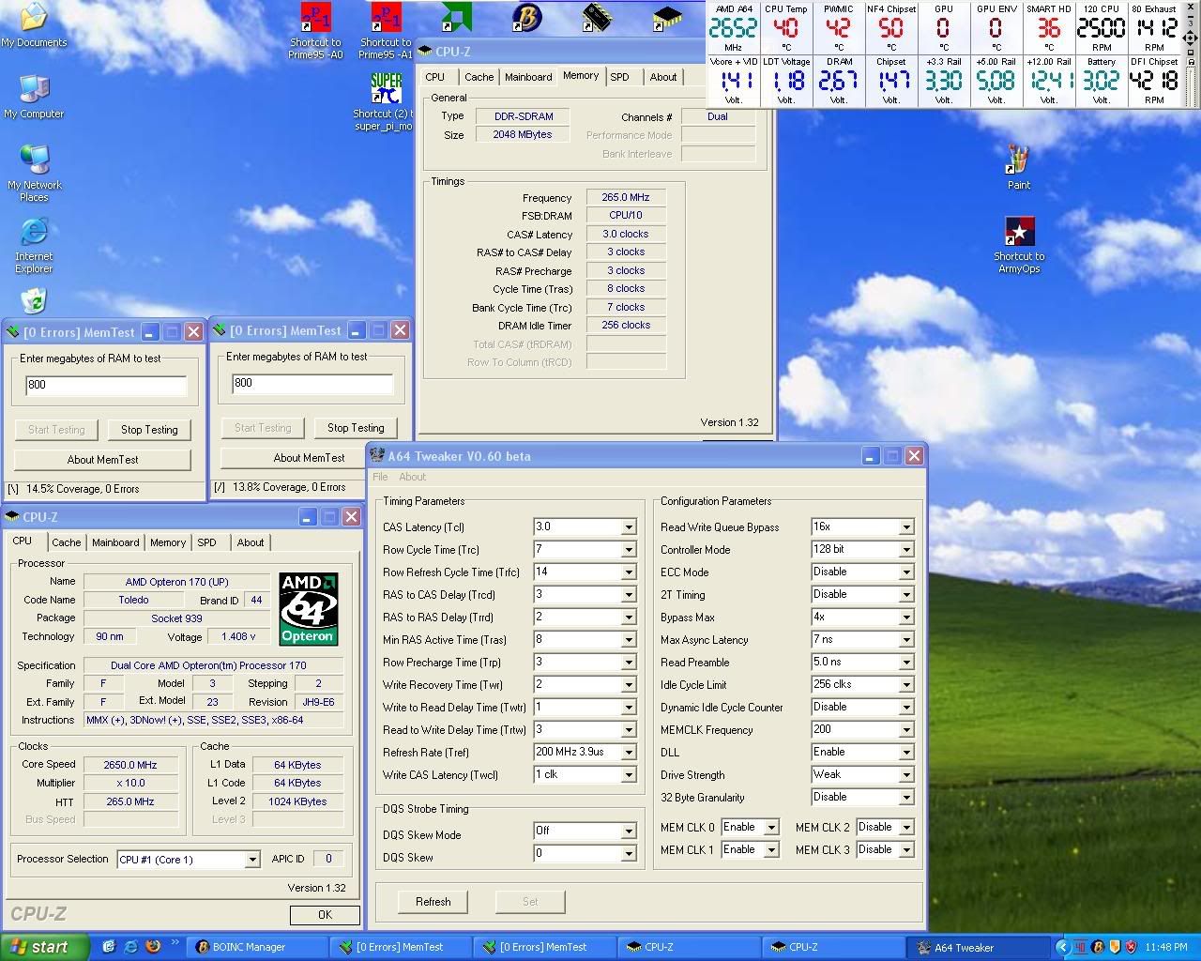This screenshot has width=1201, height=961.
Task: Click '14.5% Coverage, 0 Errors' status text
Action: point(83,489)
